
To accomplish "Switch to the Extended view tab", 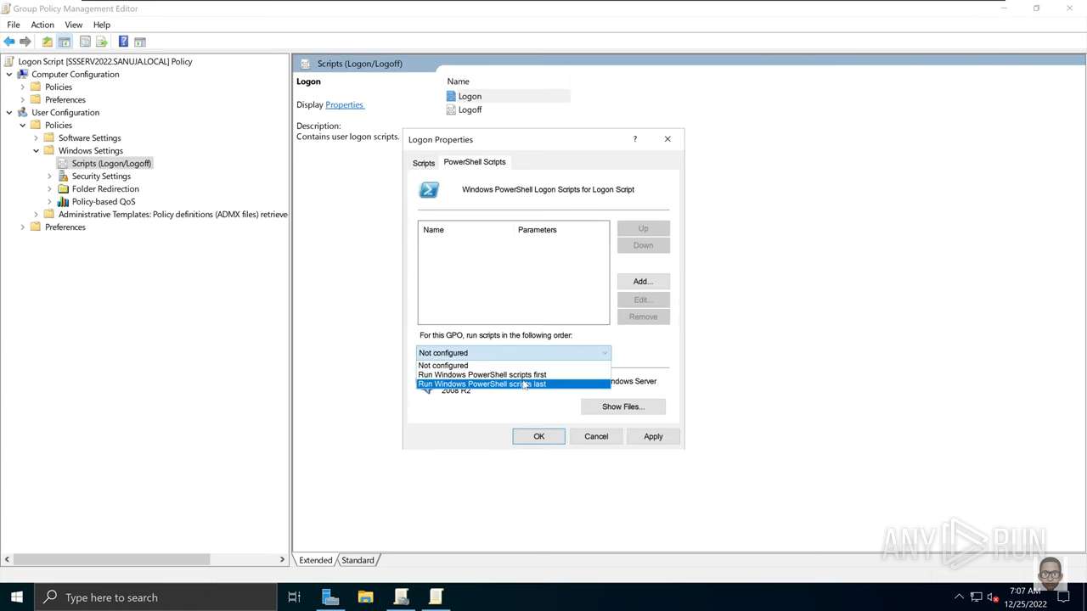I will tap(315, 560).
